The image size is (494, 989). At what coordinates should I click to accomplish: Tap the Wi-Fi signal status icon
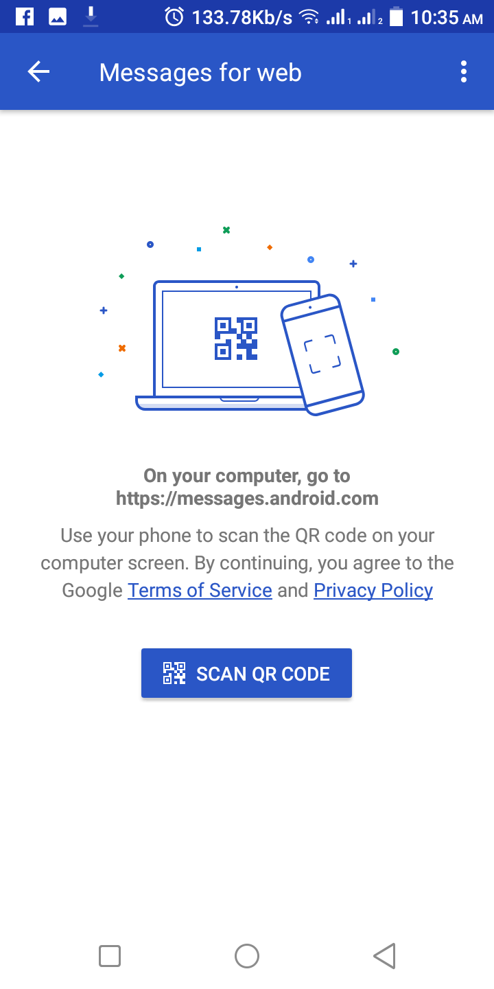(309, 16)
